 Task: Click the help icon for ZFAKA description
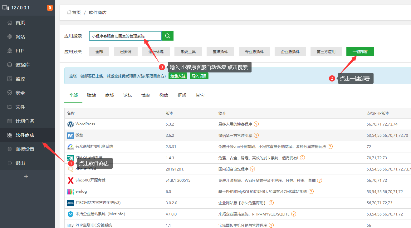(302, 158)
